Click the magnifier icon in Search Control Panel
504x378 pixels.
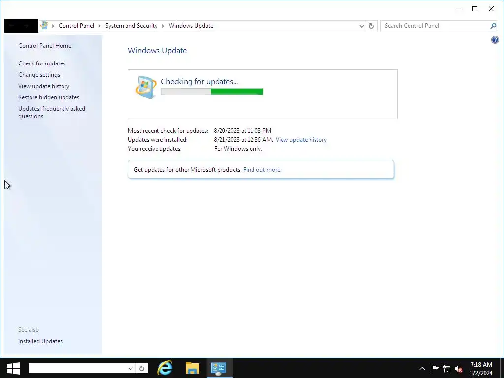pos(493,26)
